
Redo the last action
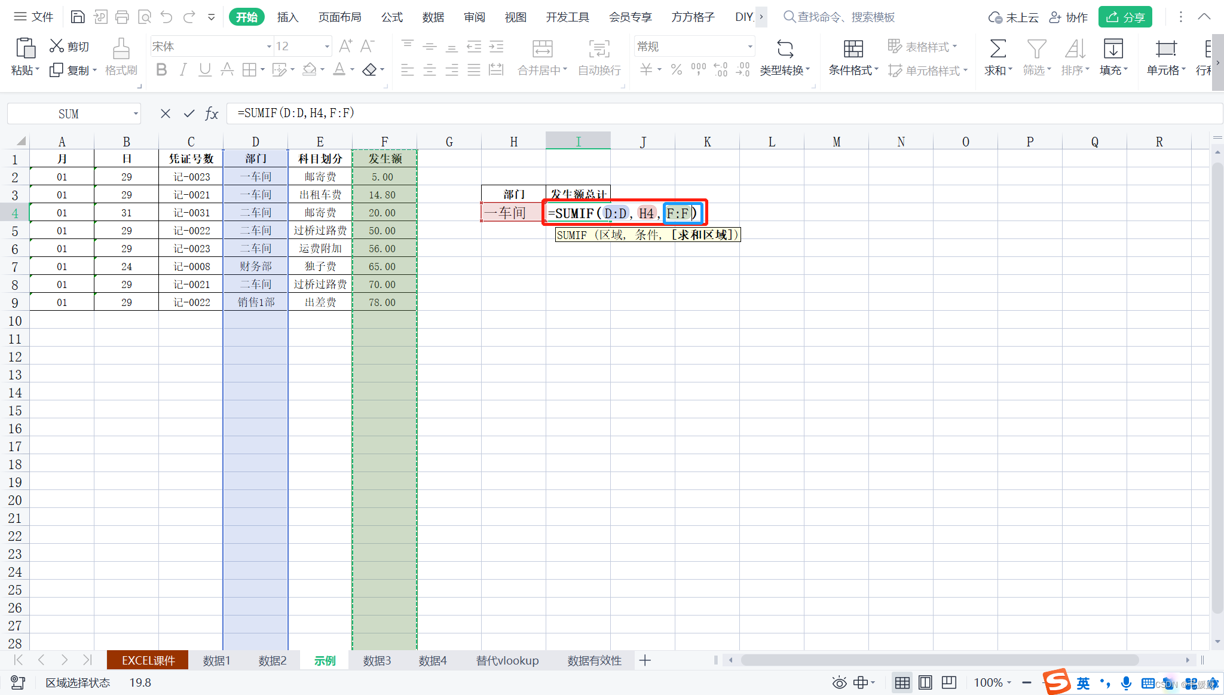tap(189, 17)
